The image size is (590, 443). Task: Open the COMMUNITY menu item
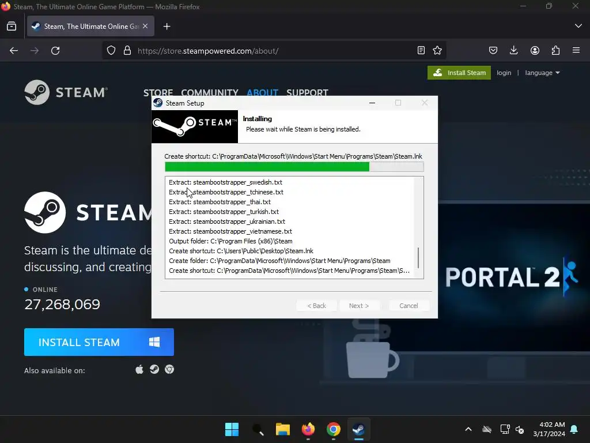[210, 92]
